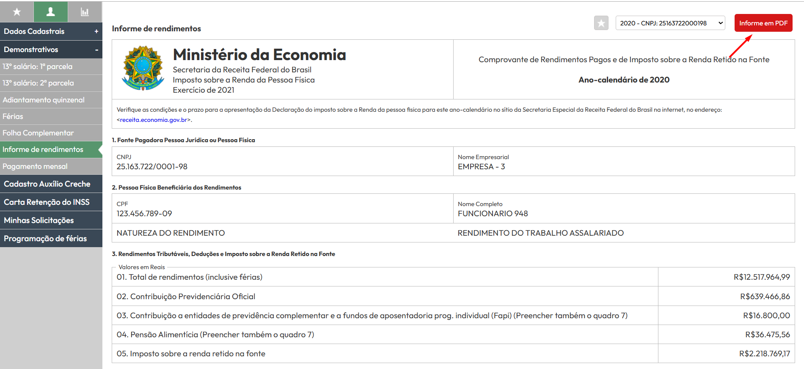Open the bar chart tab icon
This screenshot has height=369, width=804.
[x=85, y=12]
